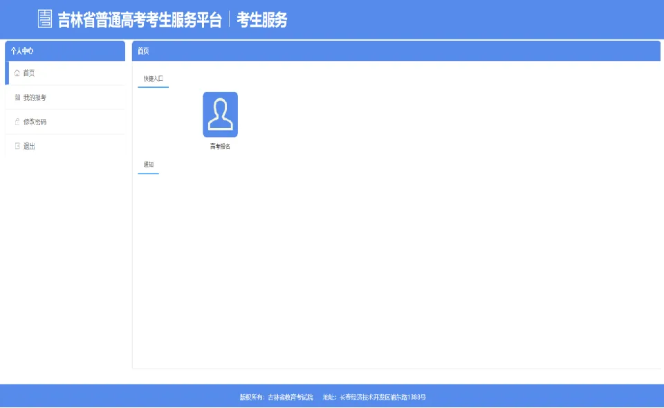Switch to the 快捷入口 section tab
The image size is (664, 408).
point(152,77)
